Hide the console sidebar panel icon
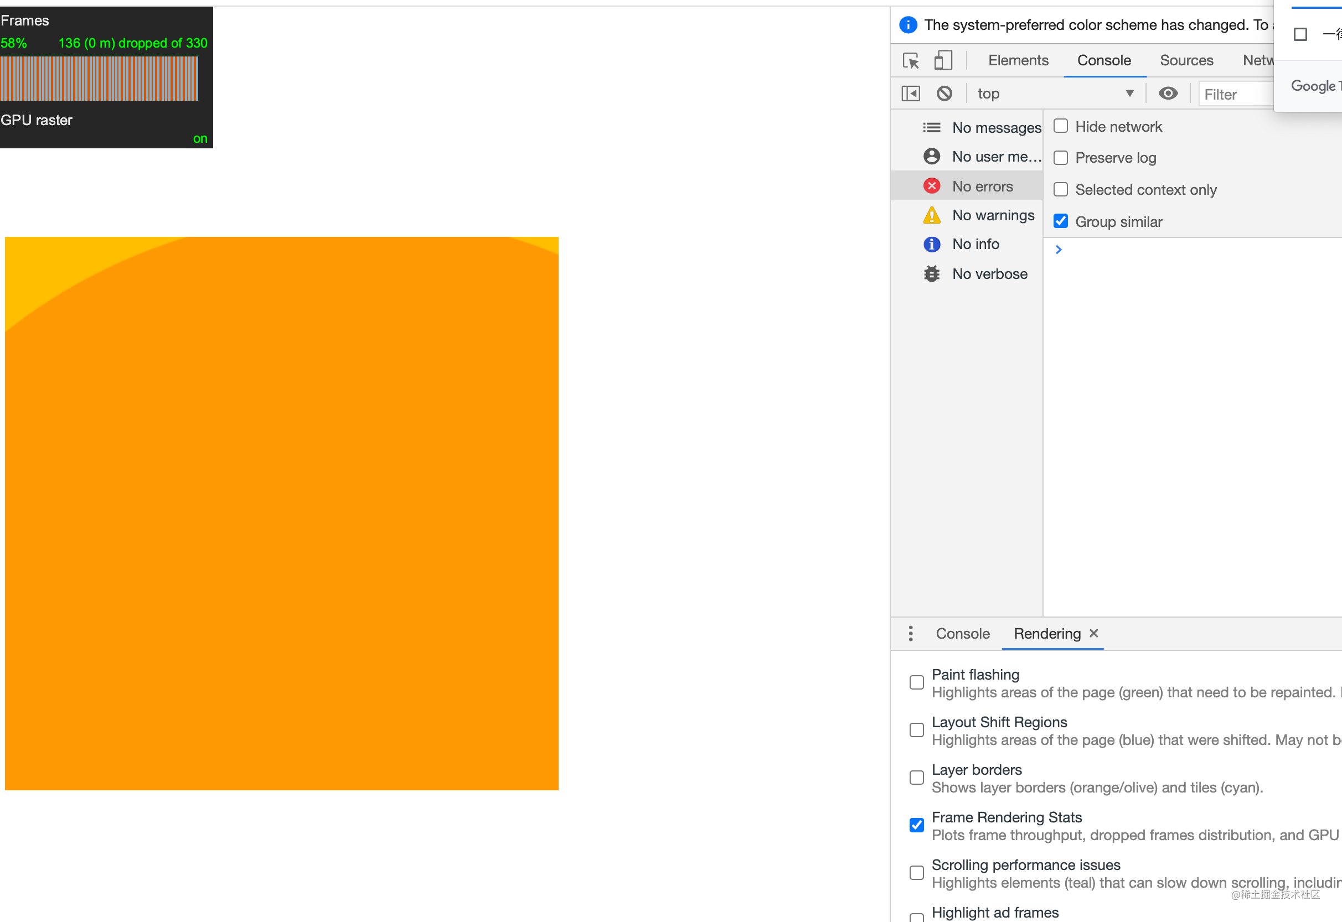The width and height of the screenshot is (1342, 922). coord(910,93)
